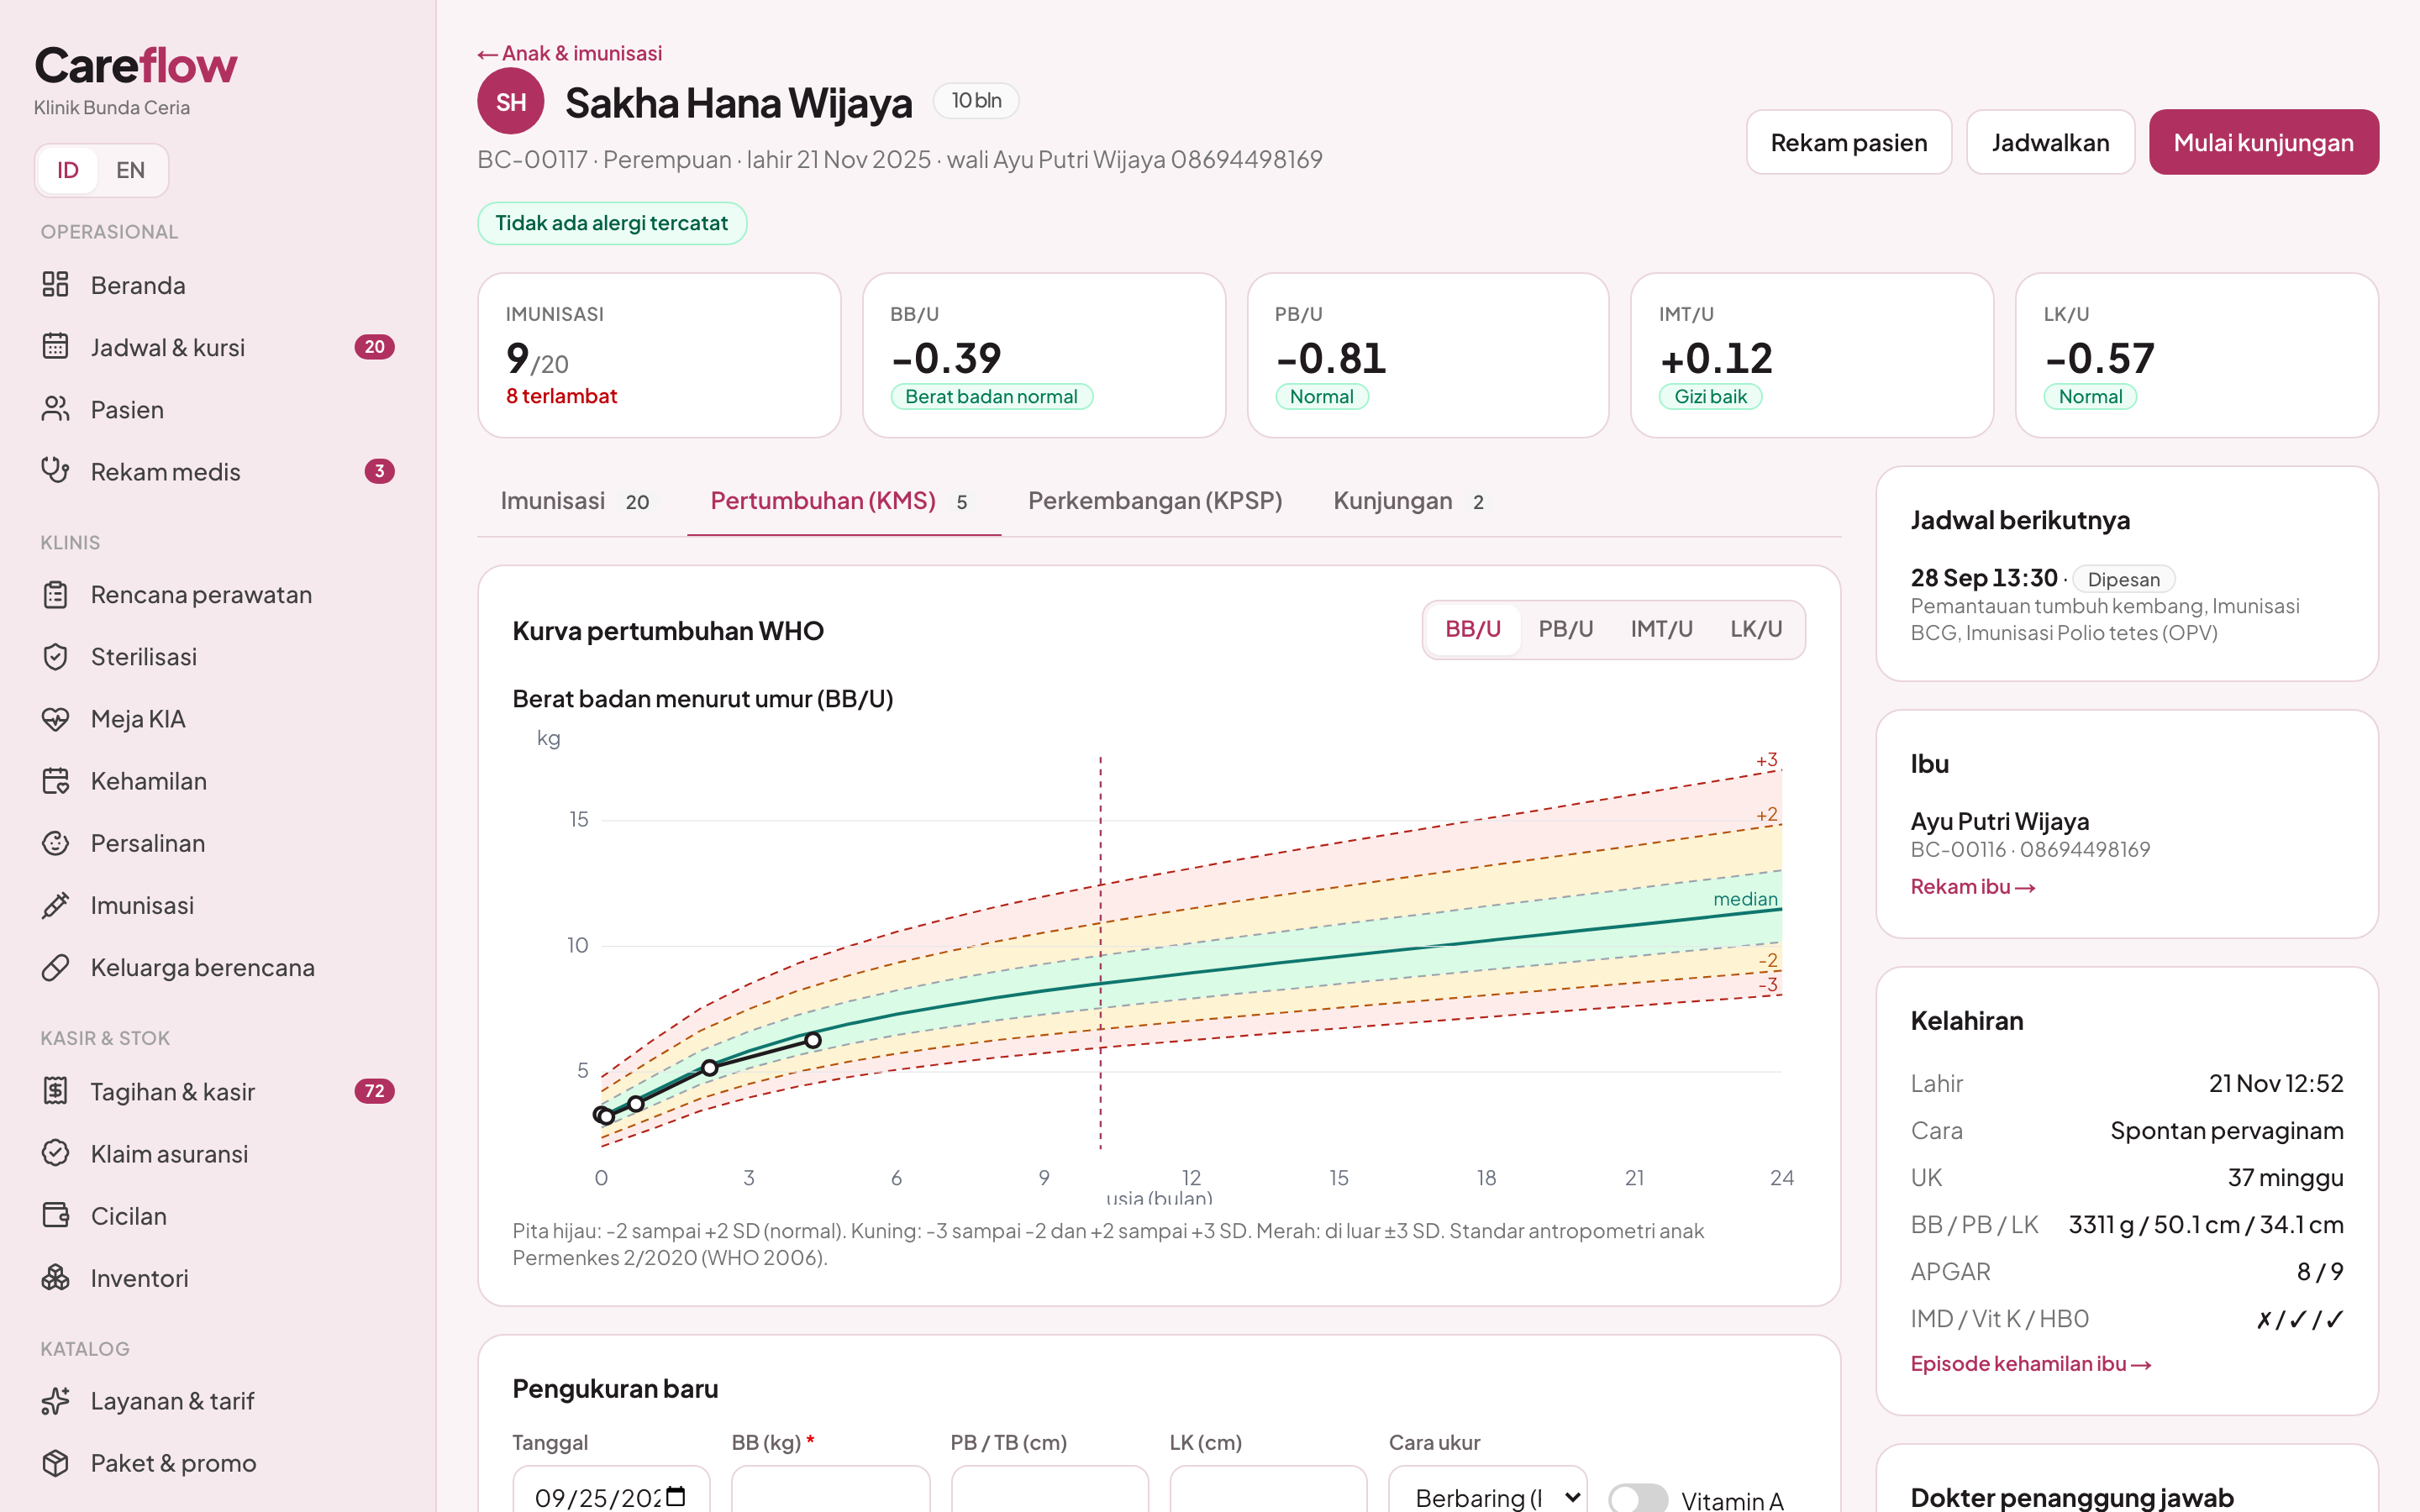This screenshot has height=1512, width=2420.
Task: Switch language to ID
Action: 68,170
